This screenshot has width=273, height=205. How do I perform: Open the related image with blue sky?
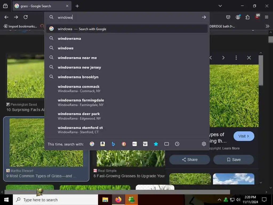pyautogui.click(x=234, y=179)
